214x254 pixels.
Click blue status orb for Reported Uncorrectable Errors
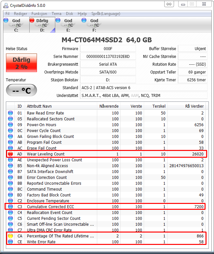coord(10,183)
